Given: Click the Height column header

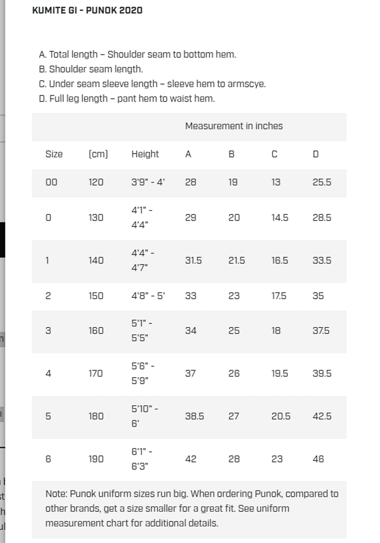Looking at the screenshot, I should (145, 154).
